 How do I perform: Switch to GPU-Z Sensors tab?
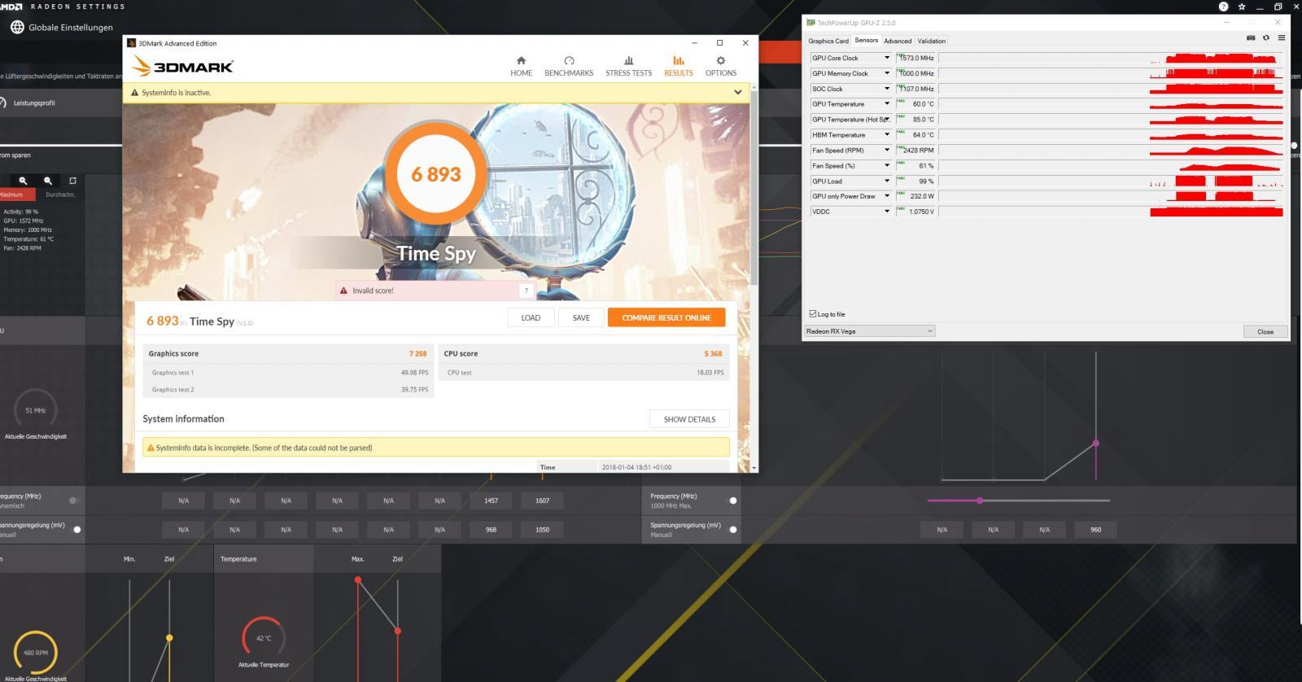866,41
